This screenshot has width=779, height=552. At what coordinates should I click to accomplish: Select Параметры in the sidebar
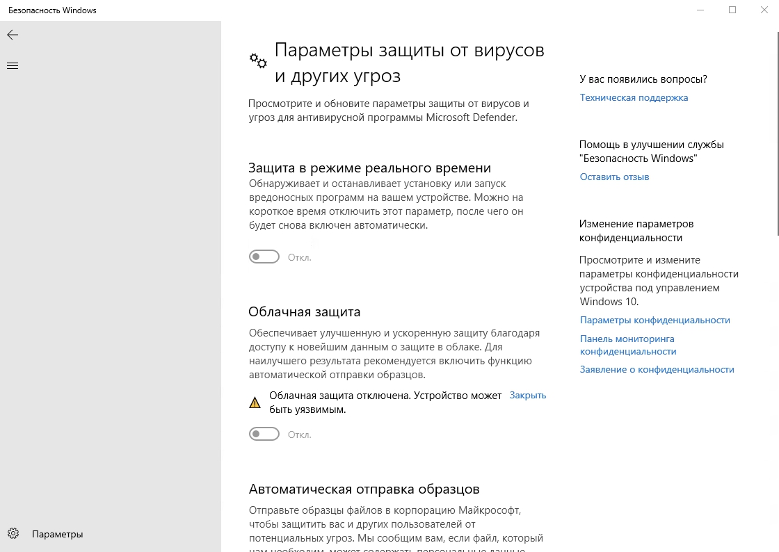click(57, 533)
